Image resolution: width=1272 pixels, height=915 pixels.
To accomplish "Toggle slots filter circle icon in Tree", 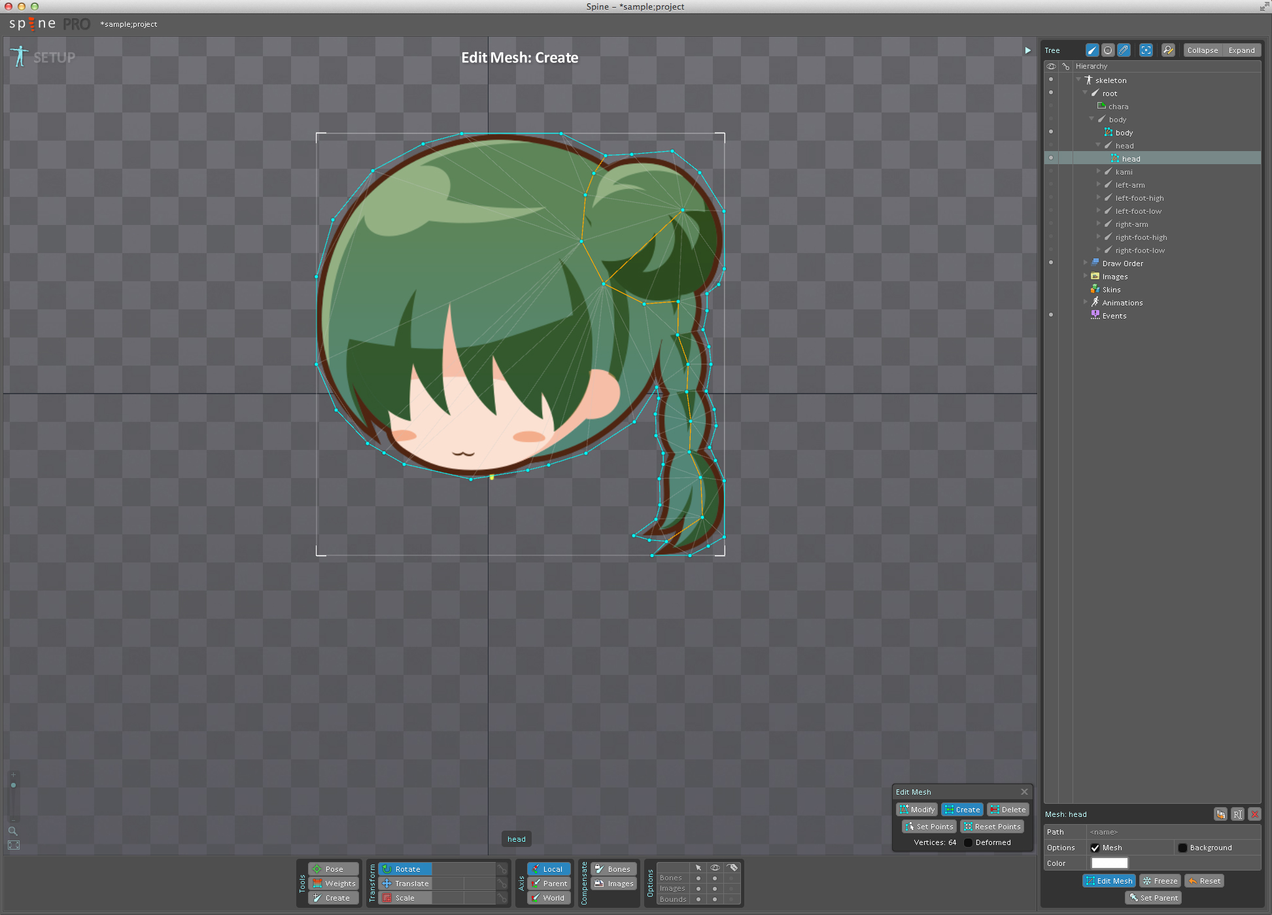I will (1108, 50).
